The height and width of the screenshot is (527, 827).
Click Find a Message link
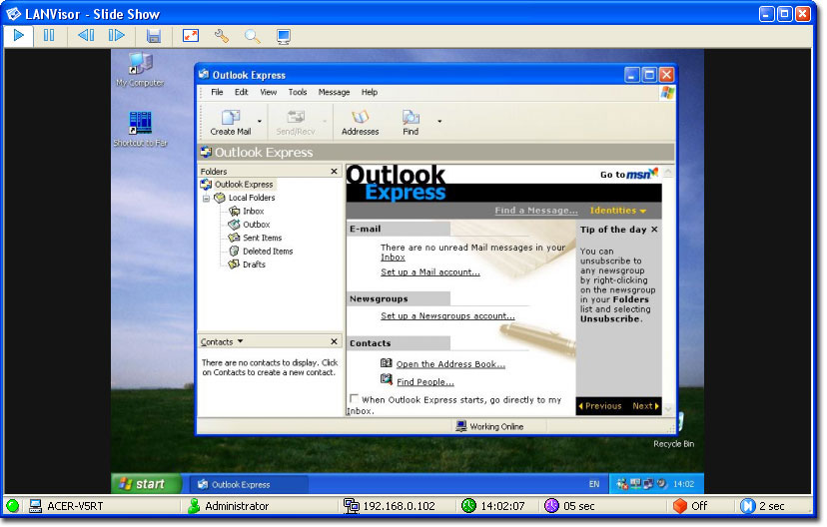(536, 211)
